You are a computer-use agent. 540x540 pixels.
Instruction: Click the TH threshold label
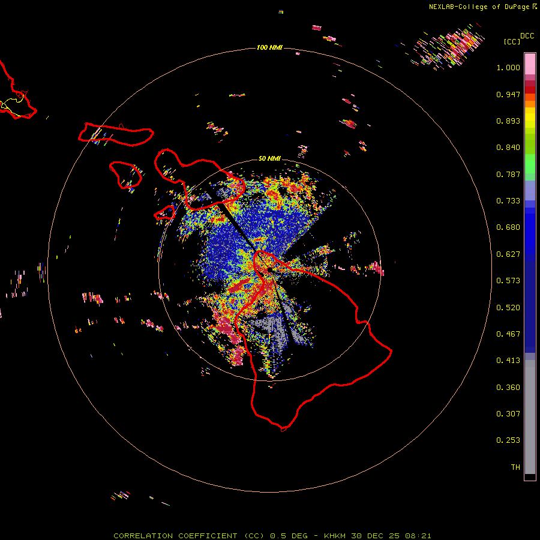point(515,467)
